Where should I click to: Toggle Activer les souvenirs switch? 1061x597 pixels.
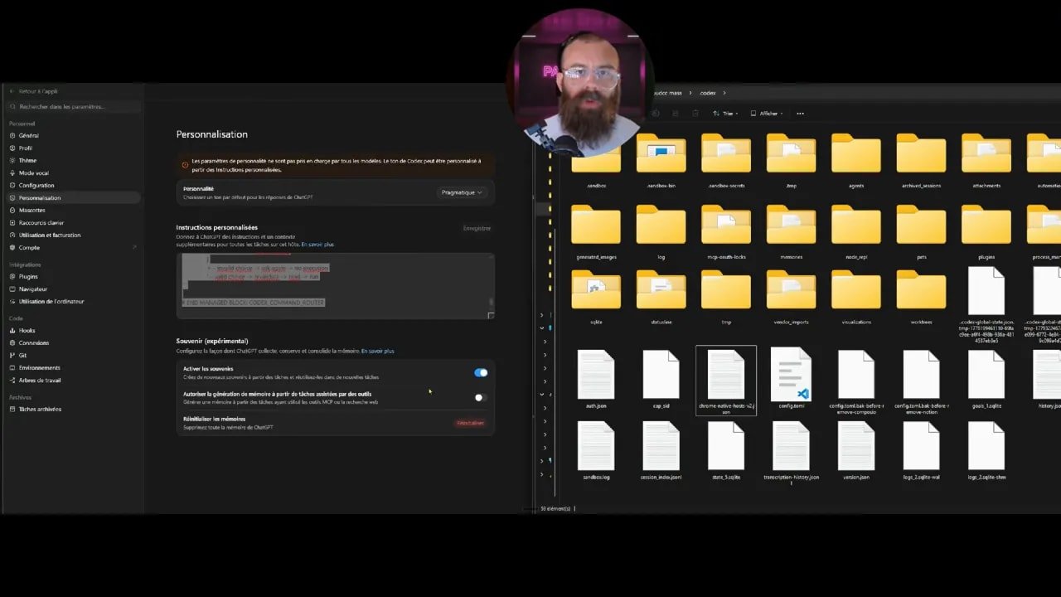click(x=481, y=372)
